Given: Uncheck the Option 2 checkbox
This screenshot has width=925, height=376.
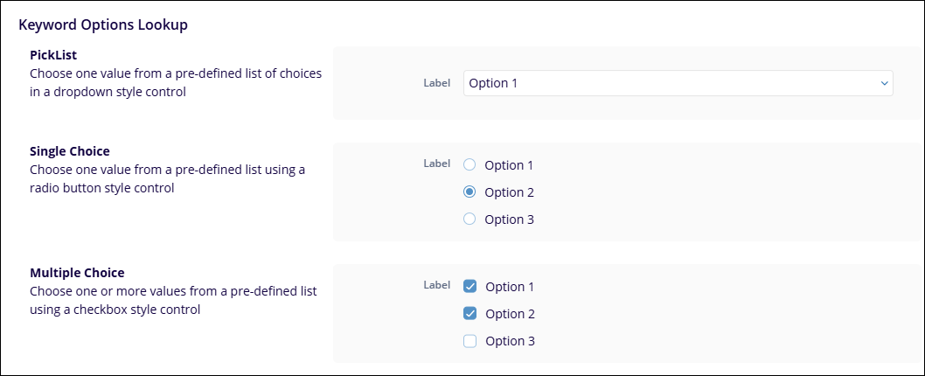Looking at the screenshot, I should [x=470, y=313].
